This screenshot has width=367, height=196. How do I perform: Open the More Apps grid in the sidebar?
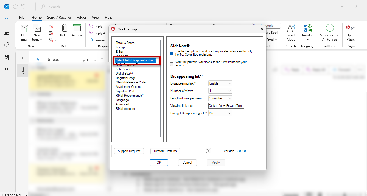pos(7,70)
